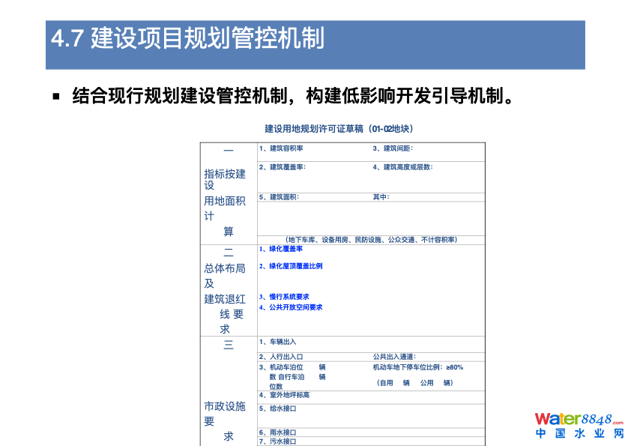
Task: Click the 6、雨水接口 row
Action: pyautogui.click(x=277, y=433)
